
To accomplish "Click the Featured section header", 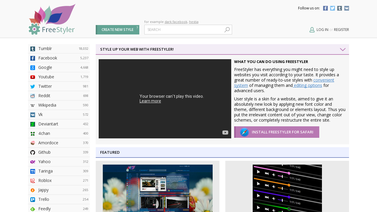I will [x=222, y=152].
